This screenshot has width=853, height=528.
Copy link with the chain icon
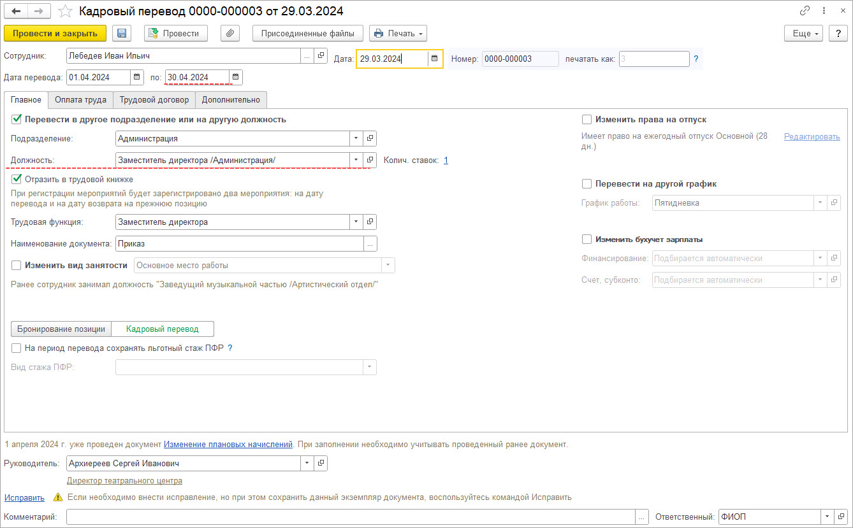click(805, 11)
